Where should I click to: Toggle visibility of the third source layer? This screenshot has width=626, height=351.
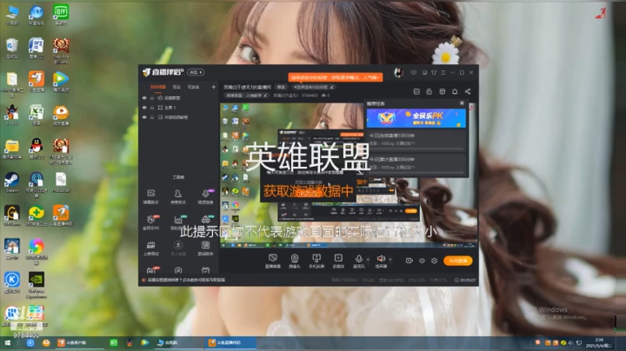144,117
